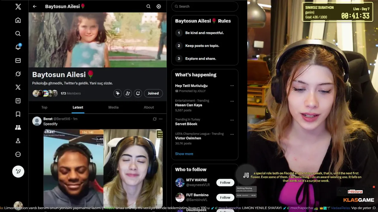Open Messages envelope in the sidebar
The width and height of the screenshot is (378, 212).
18,60
